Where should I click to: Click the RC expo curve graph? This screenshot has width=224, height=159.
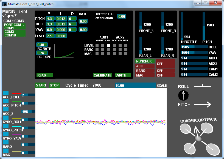64,51
